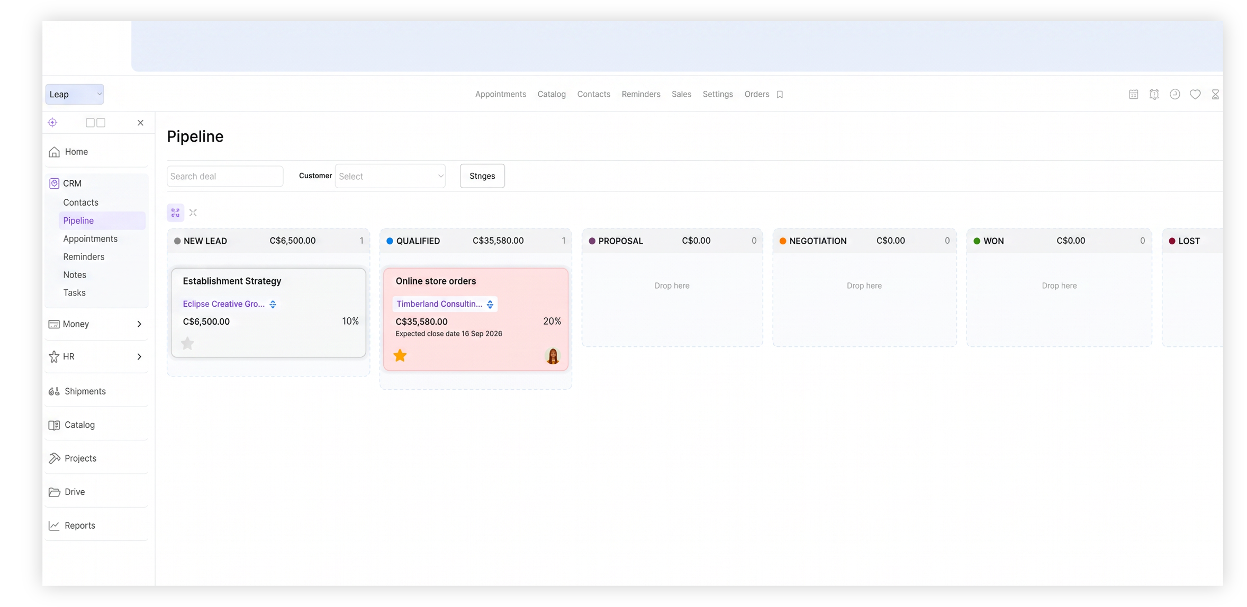Open the Leap workspace dropdown
Image resolution: width=1247 pixels, height=607 pixels.
(x=75, y=94)
